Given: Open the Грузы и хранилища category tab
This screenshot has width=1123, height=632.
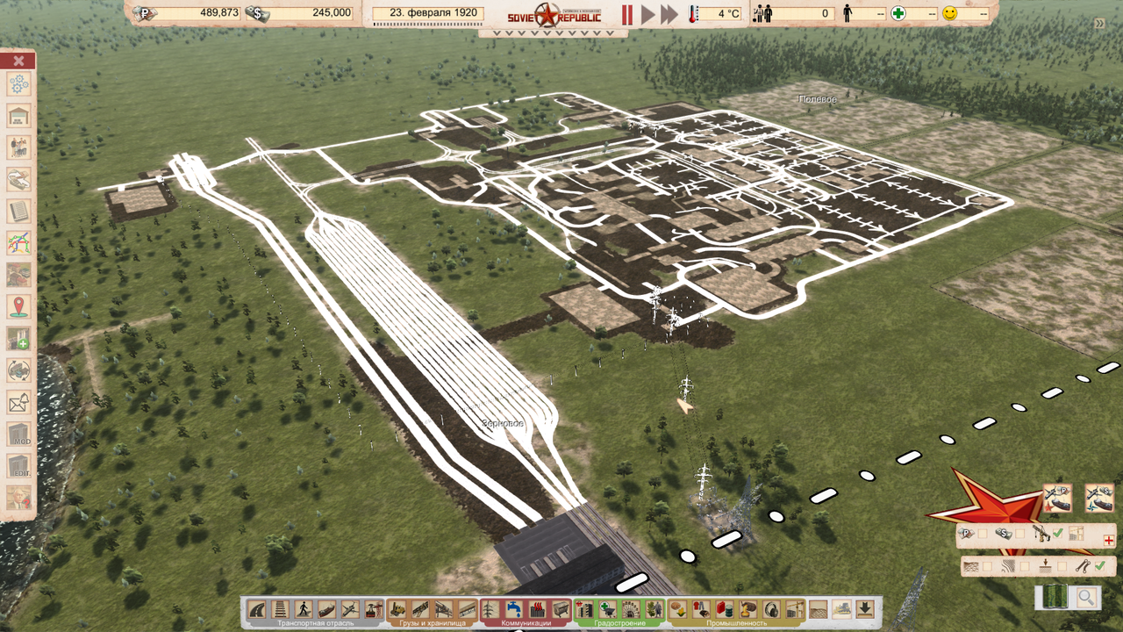Looking at the screenshot, I should coord(433,623).
